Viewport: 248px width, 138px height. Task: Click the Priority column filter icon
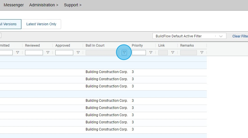[151, 53]
